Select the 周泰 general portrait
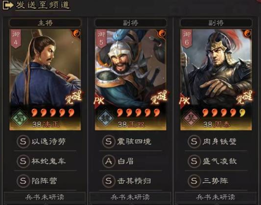The image size is (261, 205). click(216, 80)
